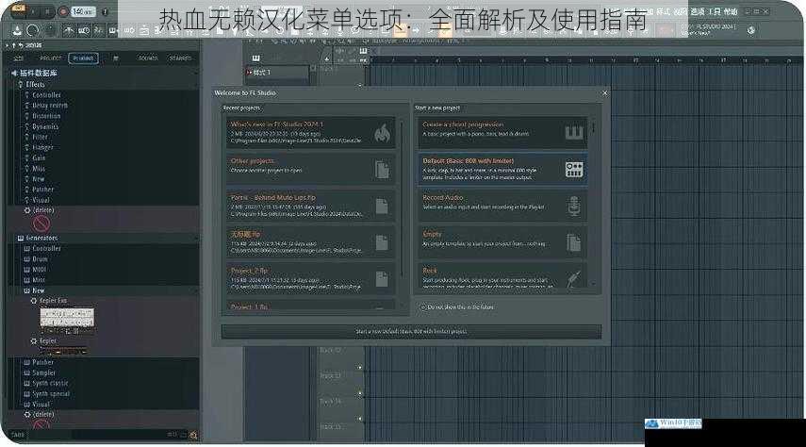
Task: Close the Welcome to FL Studio dialog
Action: click(604, 93)
